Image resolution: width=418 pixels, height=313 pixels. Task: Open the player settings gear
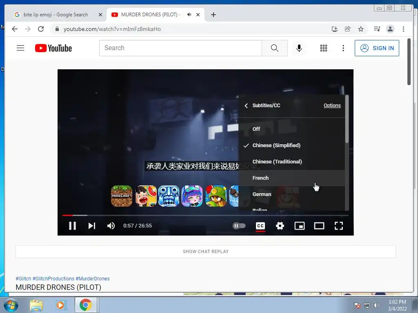point(280,226)
